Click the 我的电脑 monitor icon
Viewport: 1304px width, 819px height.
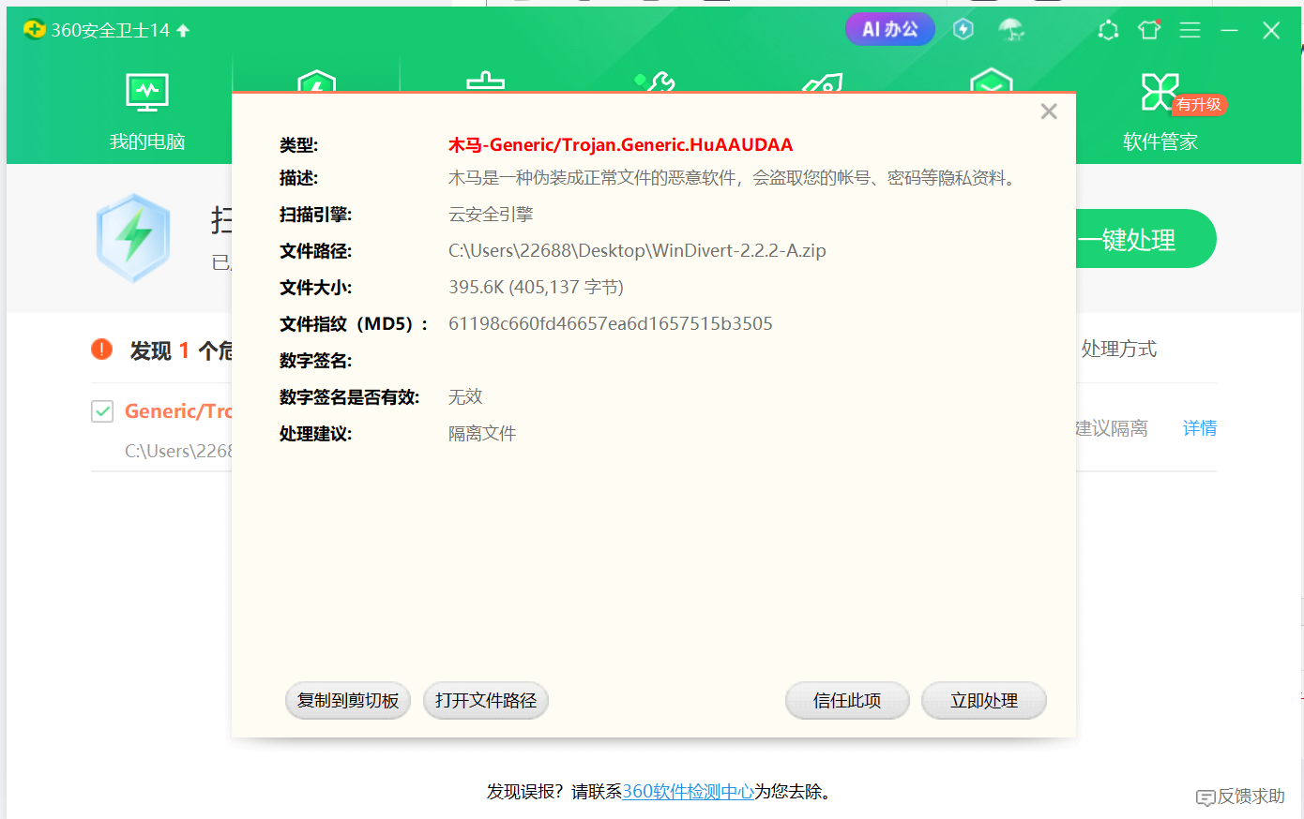147,92
